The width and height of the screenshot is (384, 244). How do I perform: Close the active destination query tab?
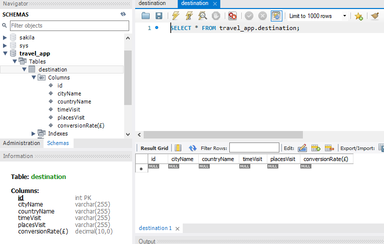coord(215,3)
